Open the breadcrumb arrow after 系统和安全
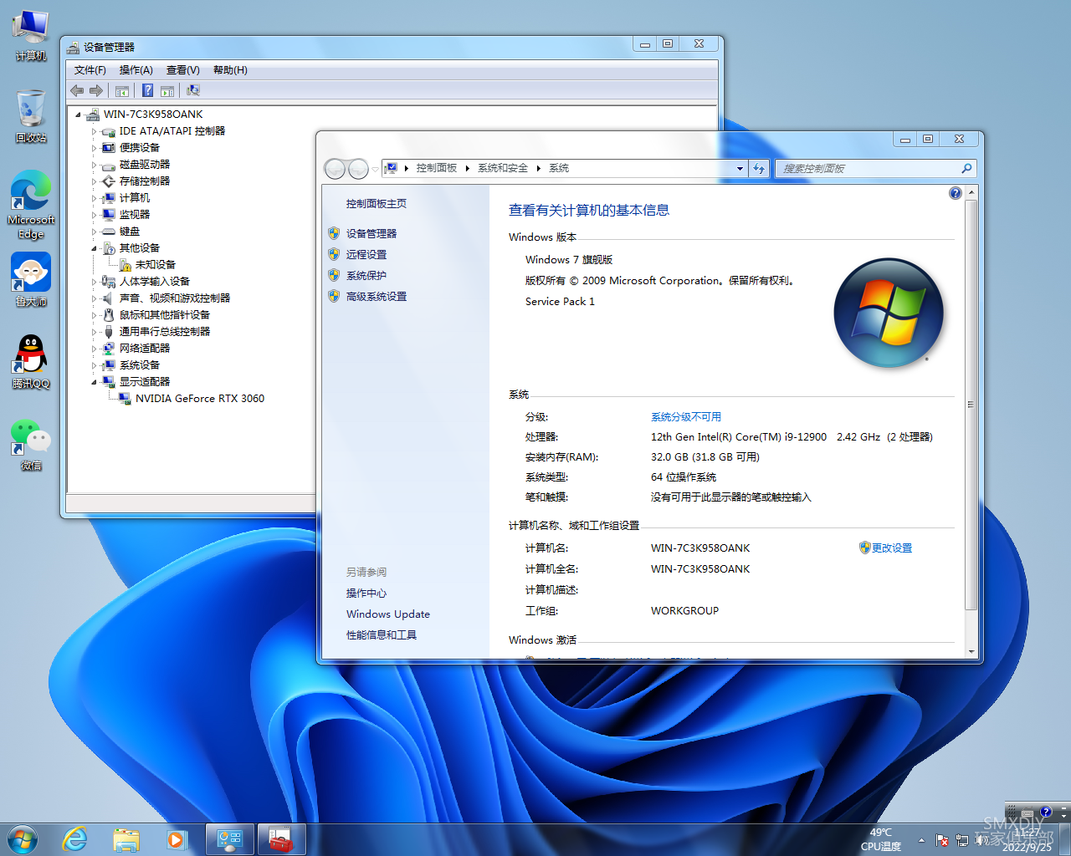Viewport: 1071px width, 856px height. click(x=539, y=168)
